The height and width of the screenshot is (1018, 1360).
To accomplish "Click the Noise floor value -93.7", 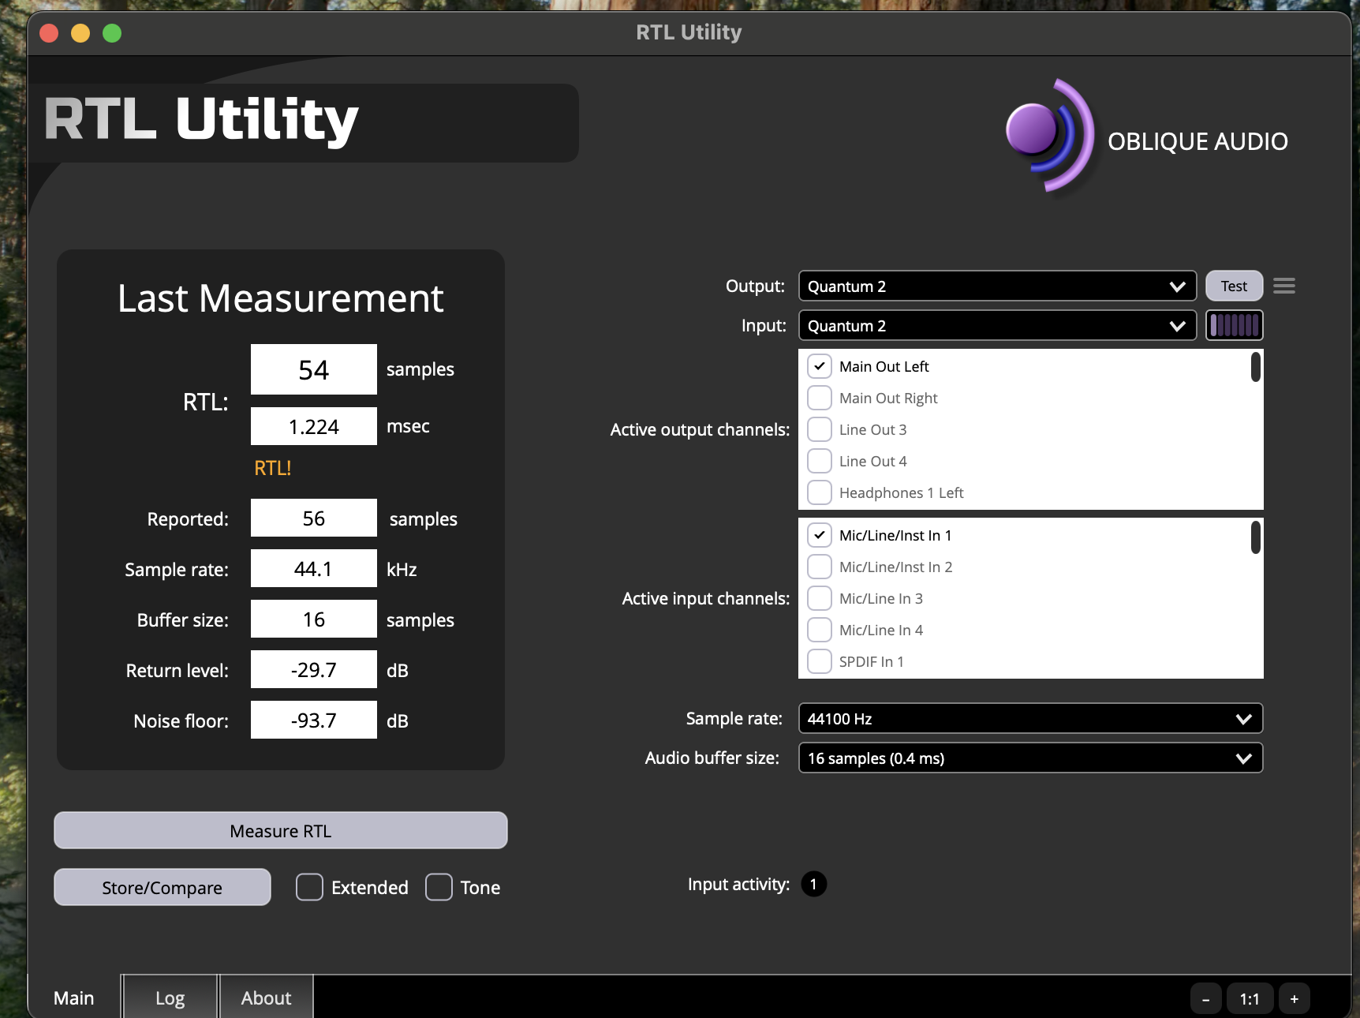I will click(x=313, y=720).
